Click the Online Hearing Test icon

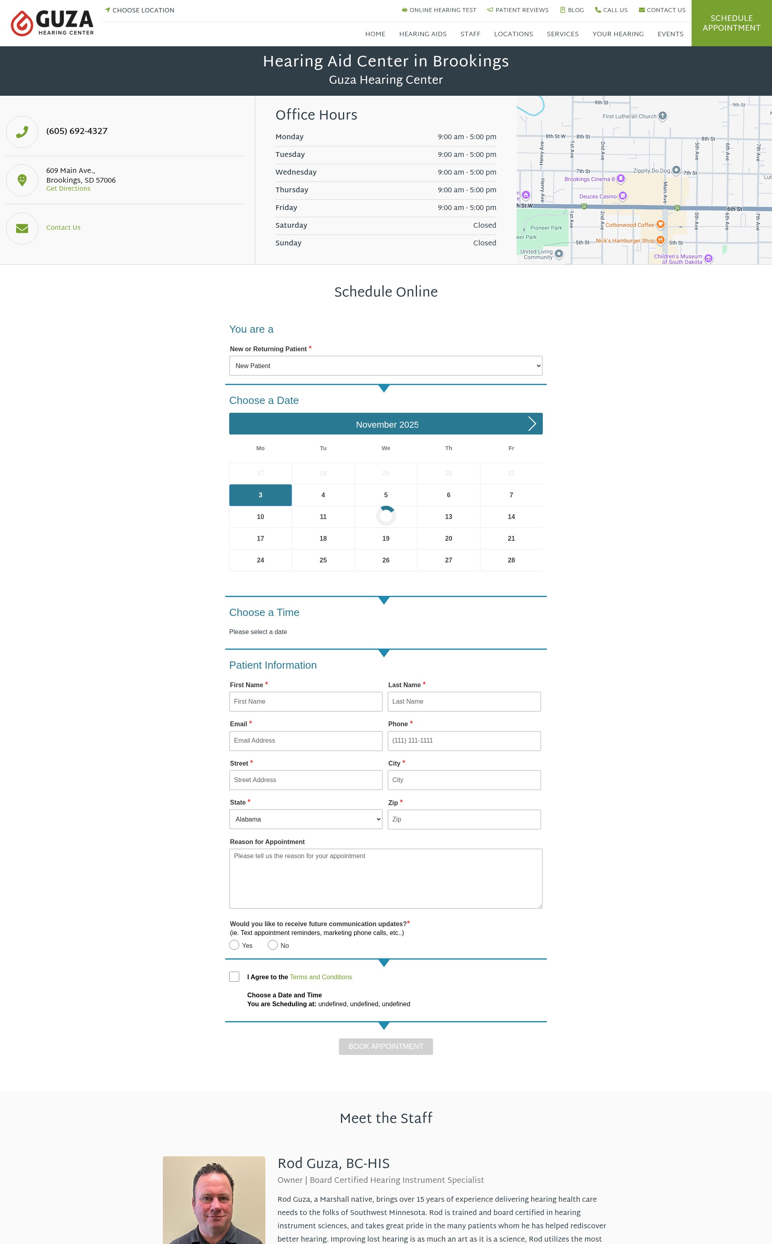404,10
